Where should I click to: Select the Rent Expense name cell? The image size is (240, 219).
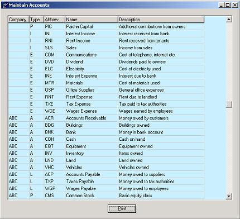(x=92, y=97)
